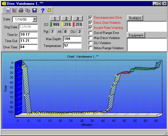Open help with the blue question mark
This screenshot has height=136, width=168.
point(43,10)
